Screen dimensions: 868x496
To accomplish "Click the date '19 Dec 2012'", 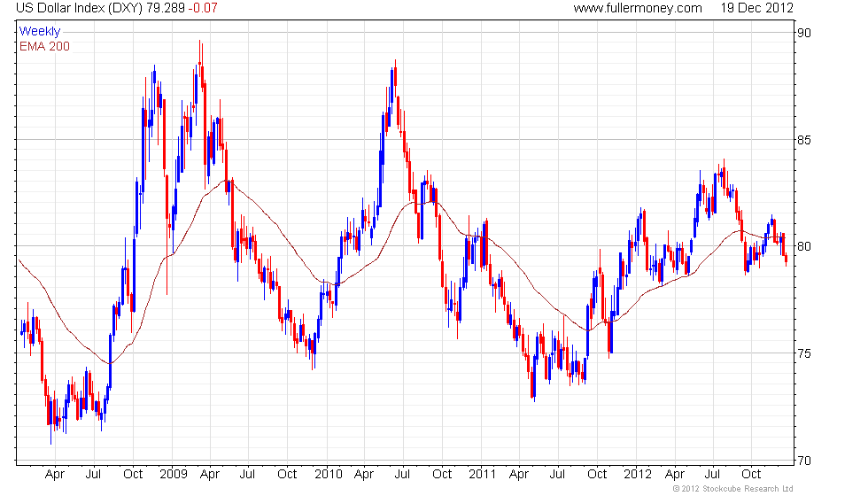I will point(756,8).
